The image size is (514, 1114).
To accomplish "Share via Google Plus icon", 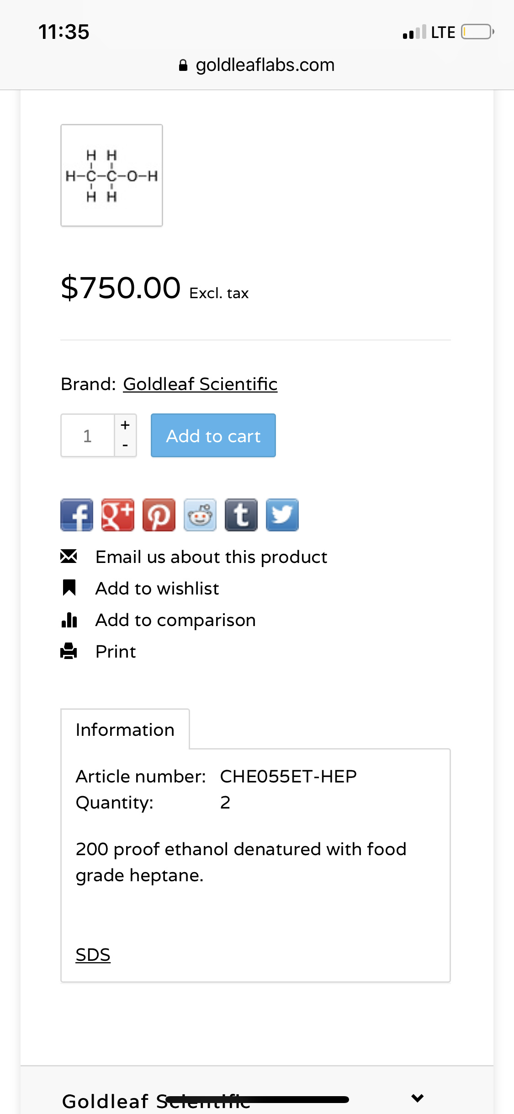I will coord(118,515).
